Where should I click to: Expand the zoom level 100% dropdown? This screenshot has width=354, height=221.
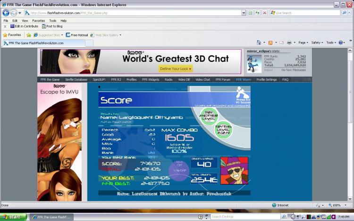pos(346,205)
